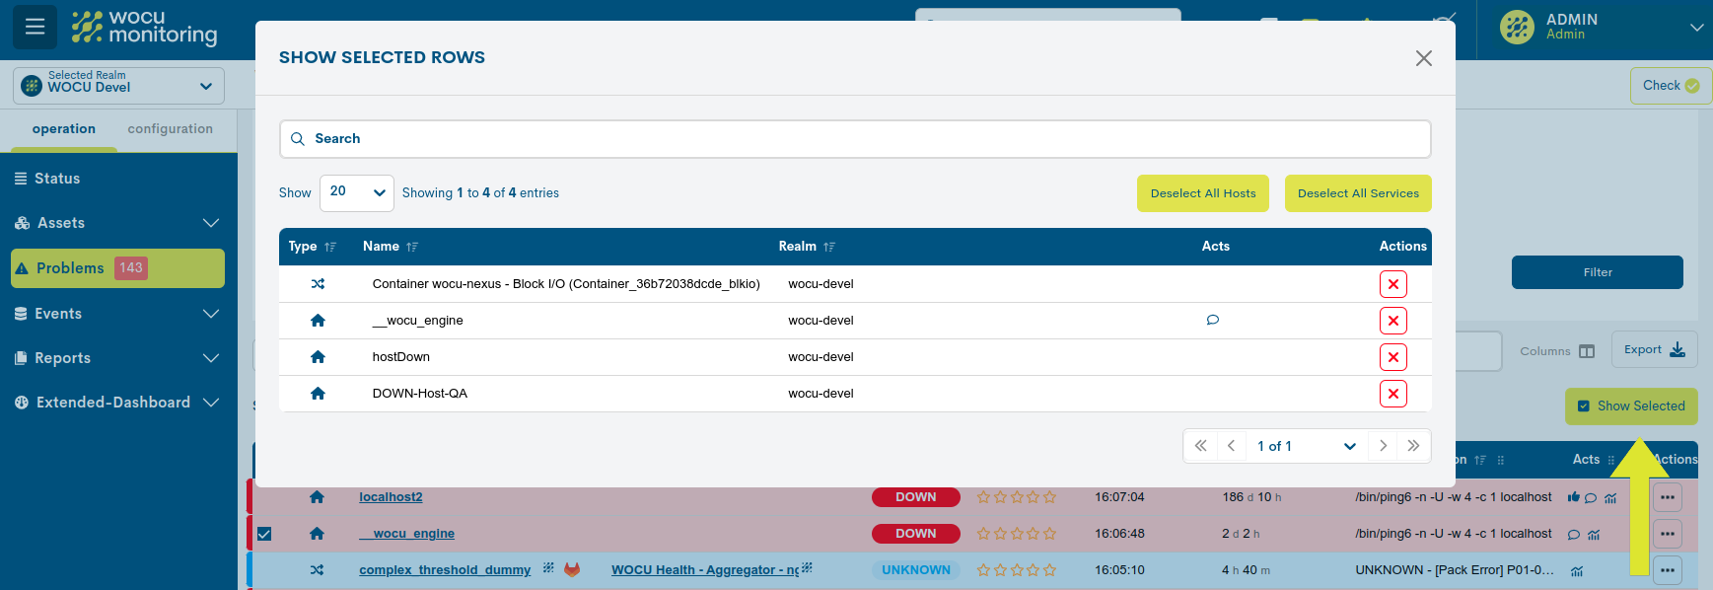Remove the Container wocu-nexus service row
The height and width of the screenshot is (590, 1713).
click(x=1392, y=284)
